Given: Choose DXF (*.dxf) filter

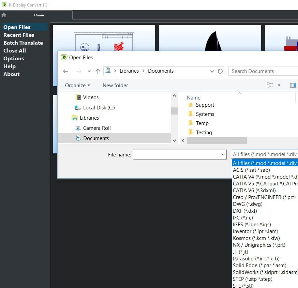Looking at the screenshot, I should [x=245, y=211].
